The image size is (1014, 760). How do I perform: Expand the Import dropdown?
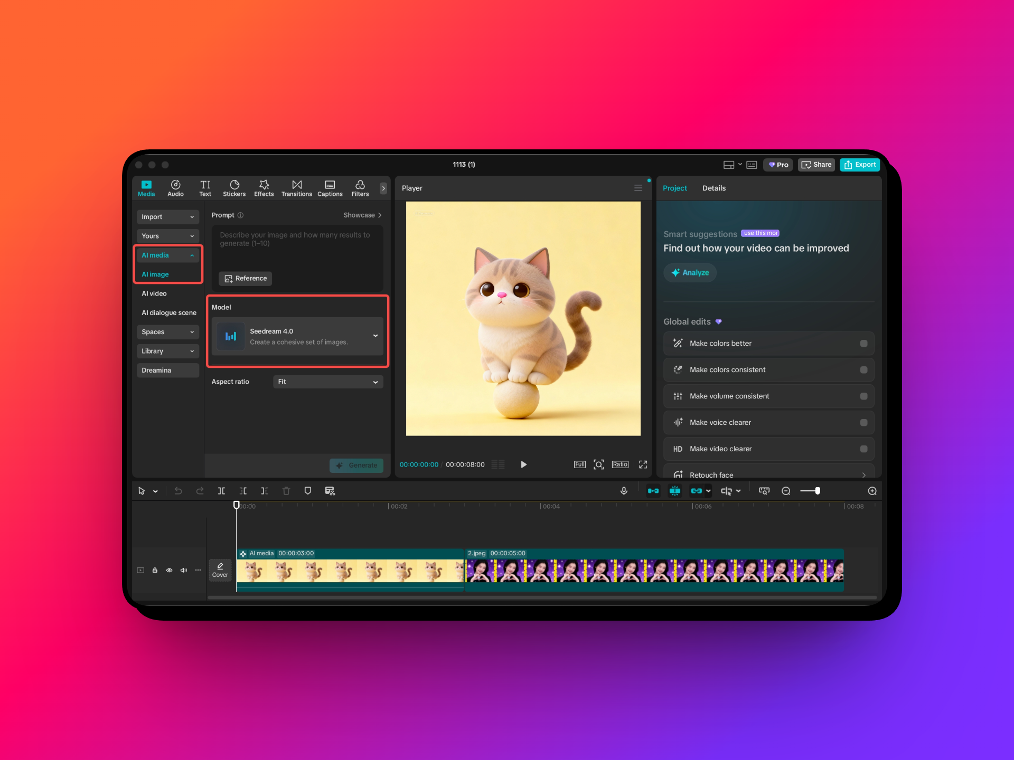[167, 217]
